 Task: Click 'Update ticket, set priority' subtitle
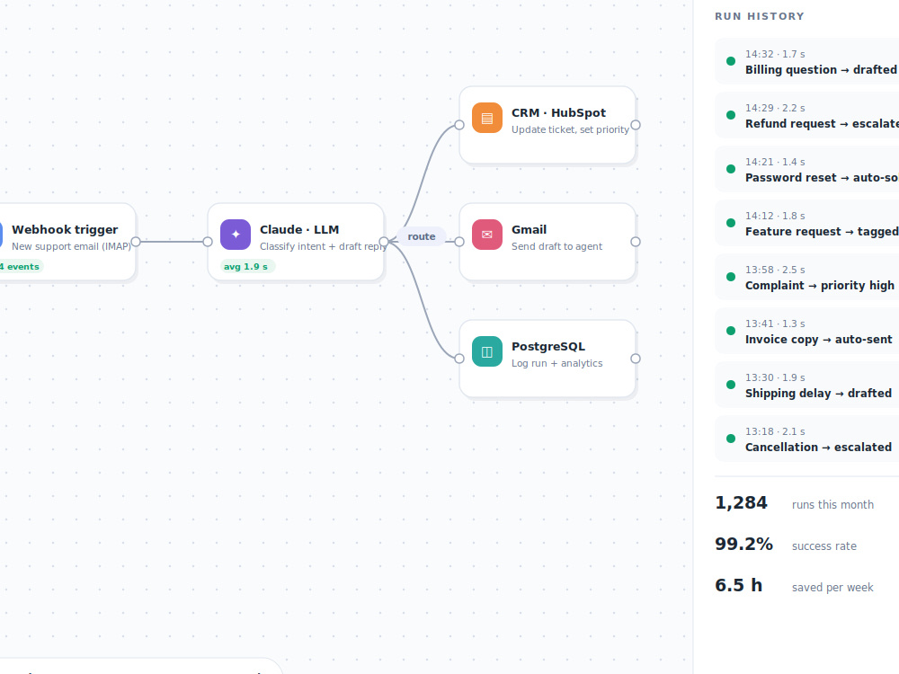click(570, 129)
